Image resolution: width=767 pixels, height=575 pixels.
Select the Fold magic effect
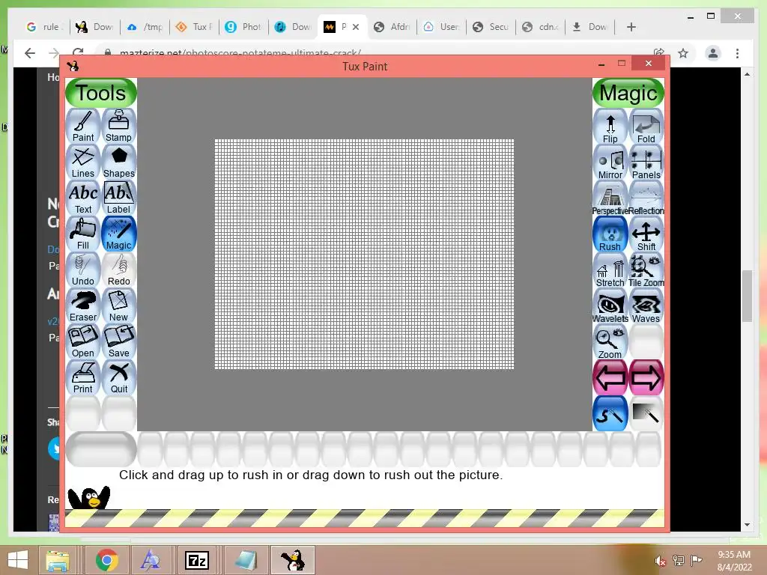point(646,127)
